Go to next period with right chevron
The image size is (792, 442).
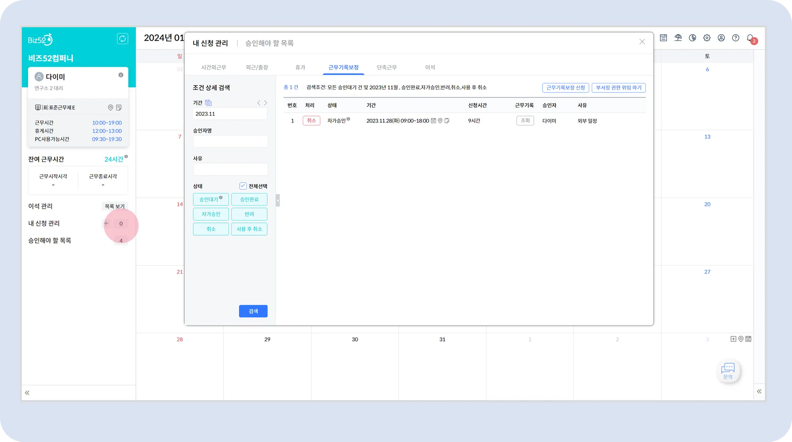click(x=266, y=103)
